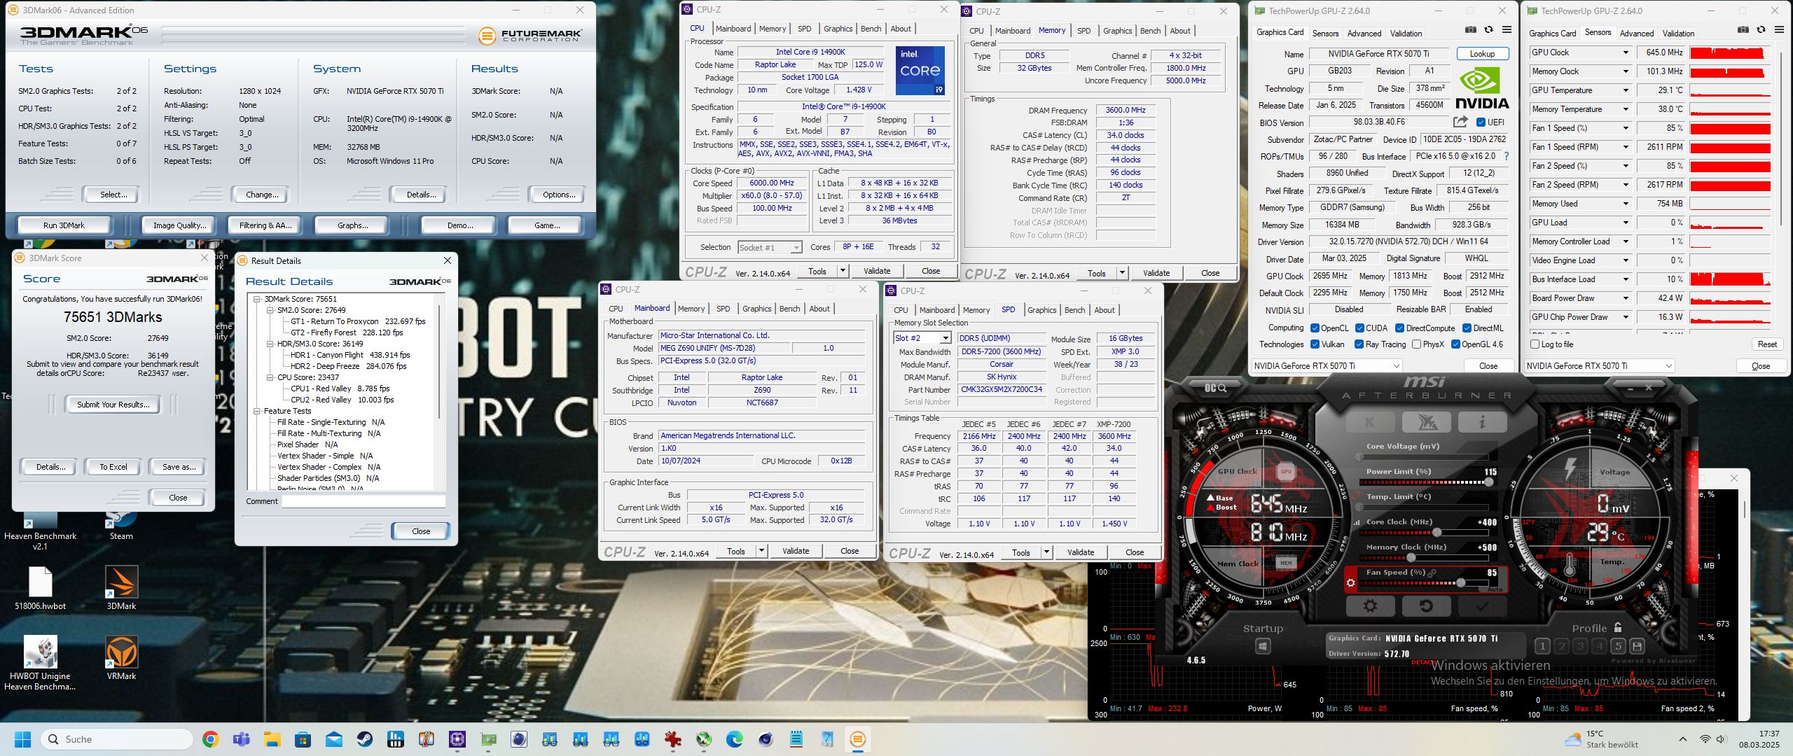Select SPD tab in CPU-Z Mainboard window
Viewport: 1793px width, 756px height.
723,309
